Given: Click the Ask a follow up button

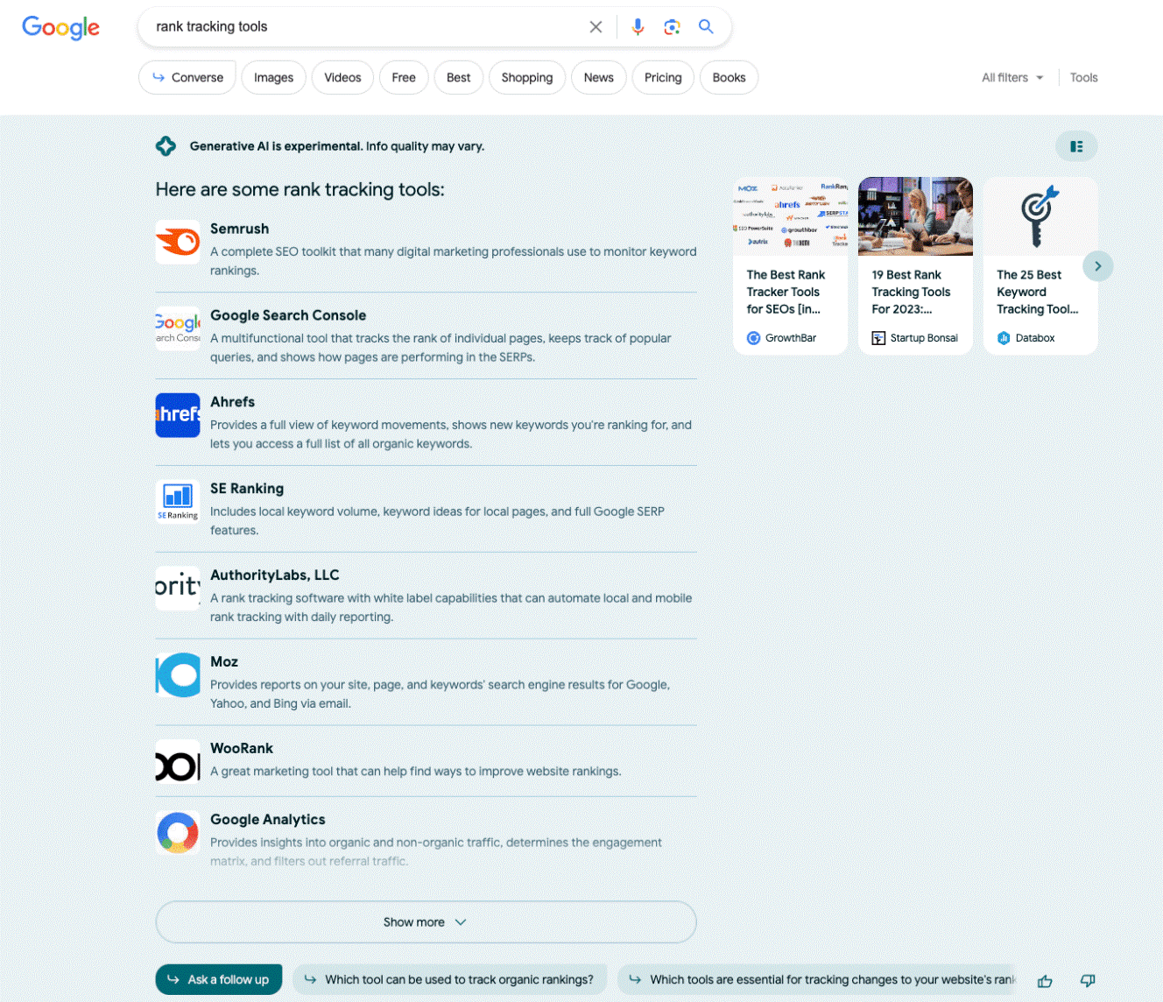Looking at the screenshot, I should coord(219,980).
